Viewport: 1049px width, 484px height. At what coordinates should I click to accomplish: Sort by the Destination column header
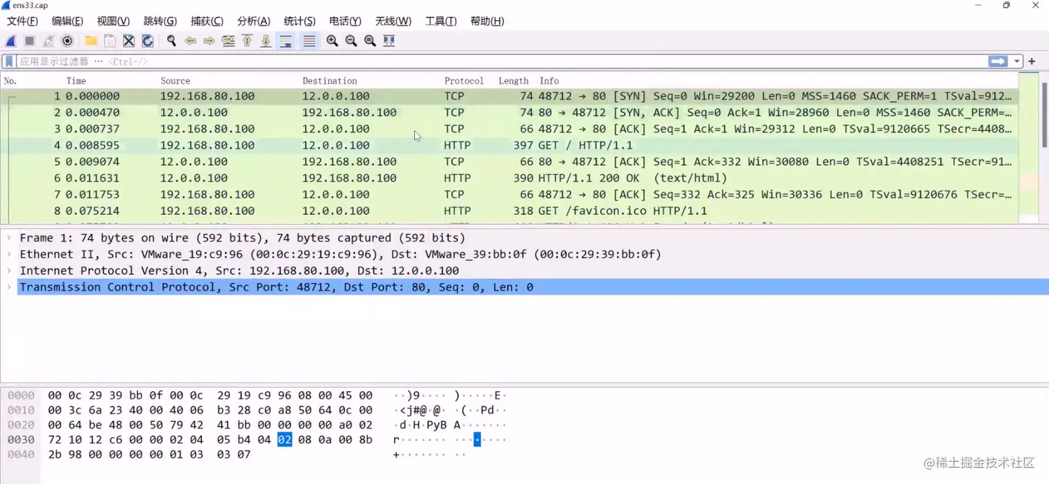pyautogui.click(x=330, y=81)
